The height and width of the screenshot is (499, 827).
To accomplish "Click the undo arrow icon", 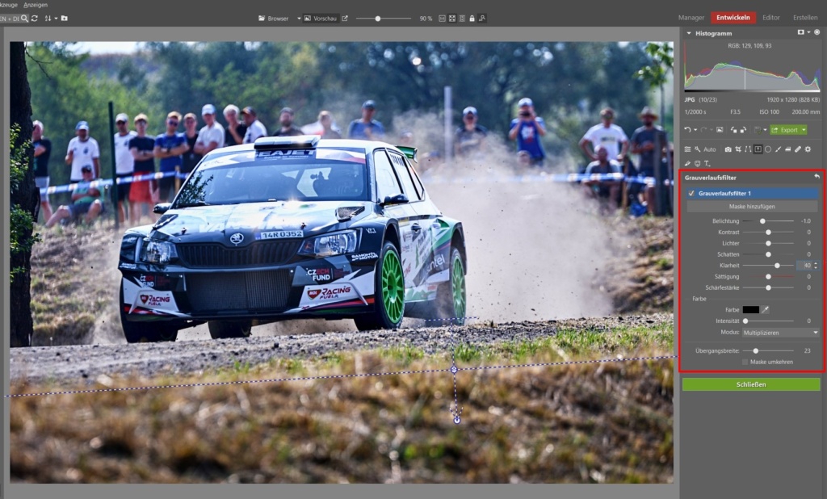I will point(687,130).
